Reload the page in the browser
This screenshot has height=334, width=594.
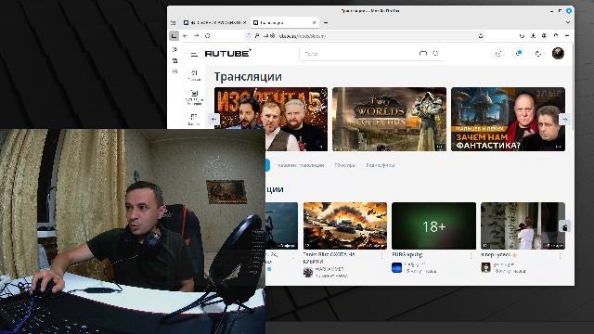(x=208, y=35)
